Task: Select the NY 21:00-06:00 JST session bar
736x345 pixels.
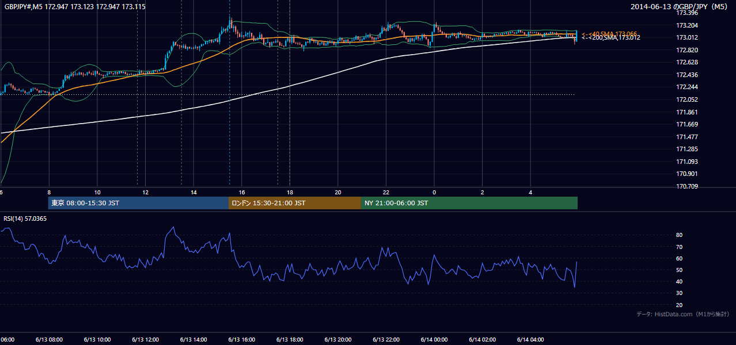Action: click(x=469, y=203)
